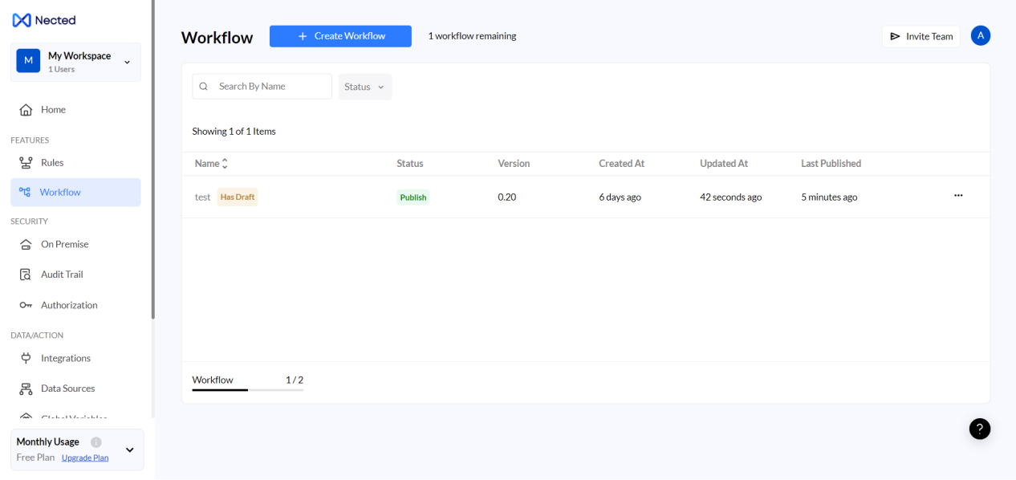The image size is (1016, 480).
Task: Select Workflow in the sidebar
Action: [x=75, y=193]
